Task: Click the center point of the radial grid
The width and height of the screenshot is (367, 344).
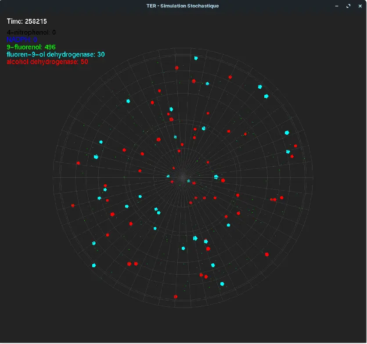Action: [x=183, y=178]
